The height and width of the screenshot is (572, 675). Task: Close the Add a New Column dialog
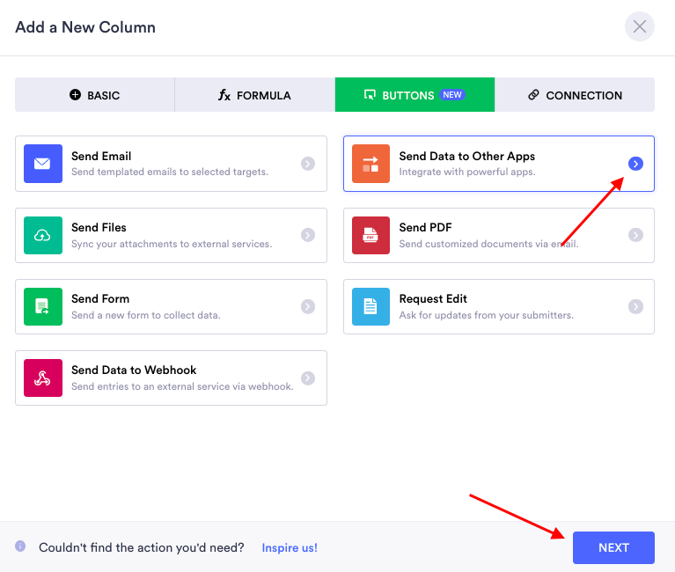[x=640, y=27]
